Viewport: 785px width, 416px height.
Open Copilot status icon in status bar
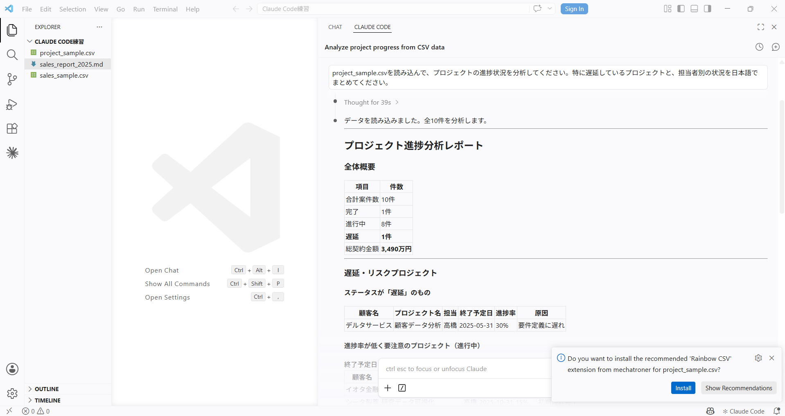coord(710,411)
